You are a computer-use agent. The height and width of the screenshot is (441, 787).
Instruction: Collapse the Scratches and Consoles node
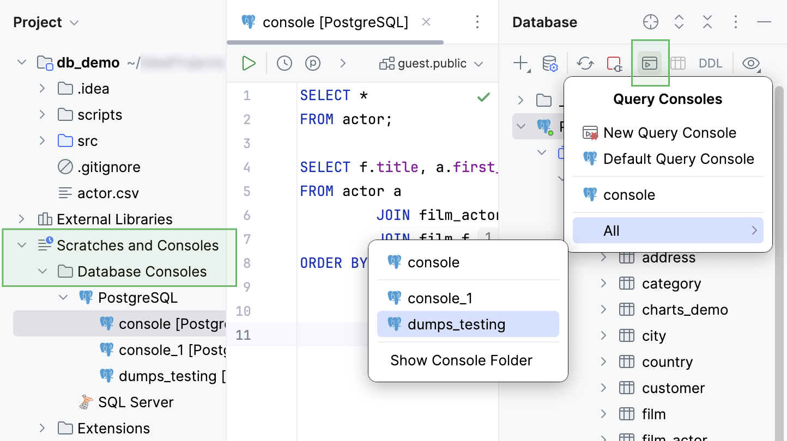21,245
